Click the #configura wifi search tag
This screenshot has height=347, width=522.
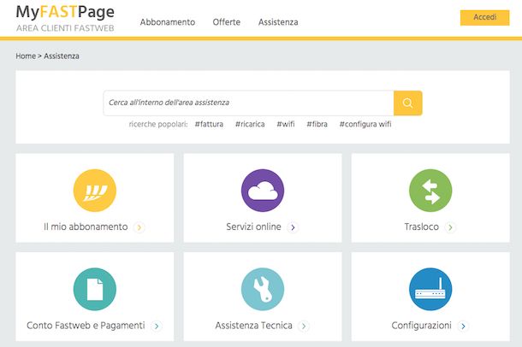[x=365, y=124]
